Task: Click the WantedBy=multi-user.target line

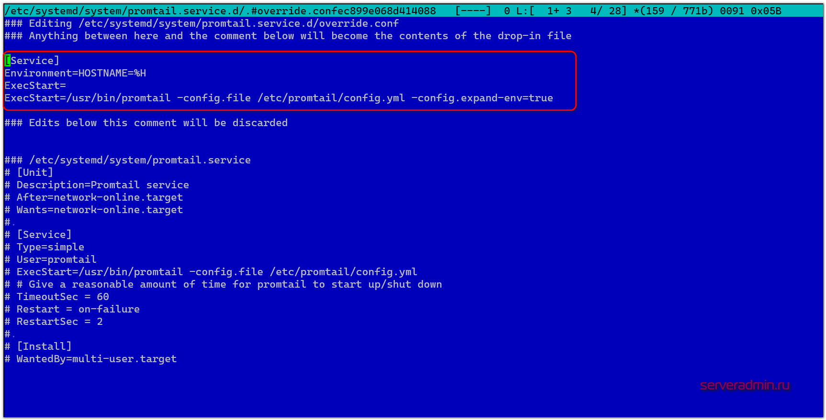Action: (x=96, y=359)
